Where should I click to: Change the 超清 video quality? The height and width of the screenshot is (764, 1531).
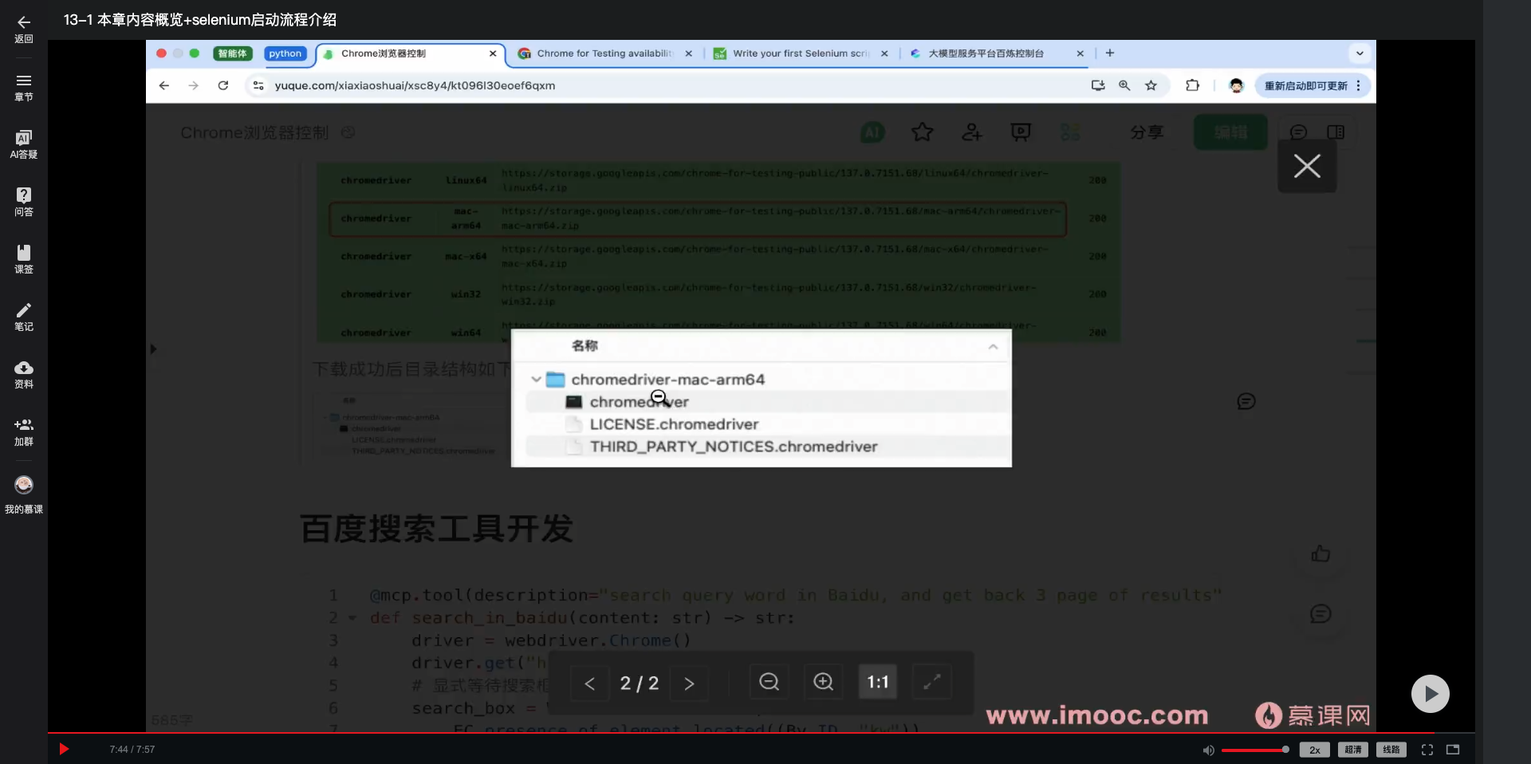[1352, 750]
